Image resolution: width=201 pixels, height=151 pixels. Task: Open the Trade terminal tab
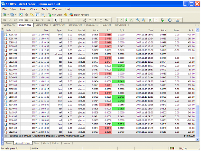(x=9, y=143)
